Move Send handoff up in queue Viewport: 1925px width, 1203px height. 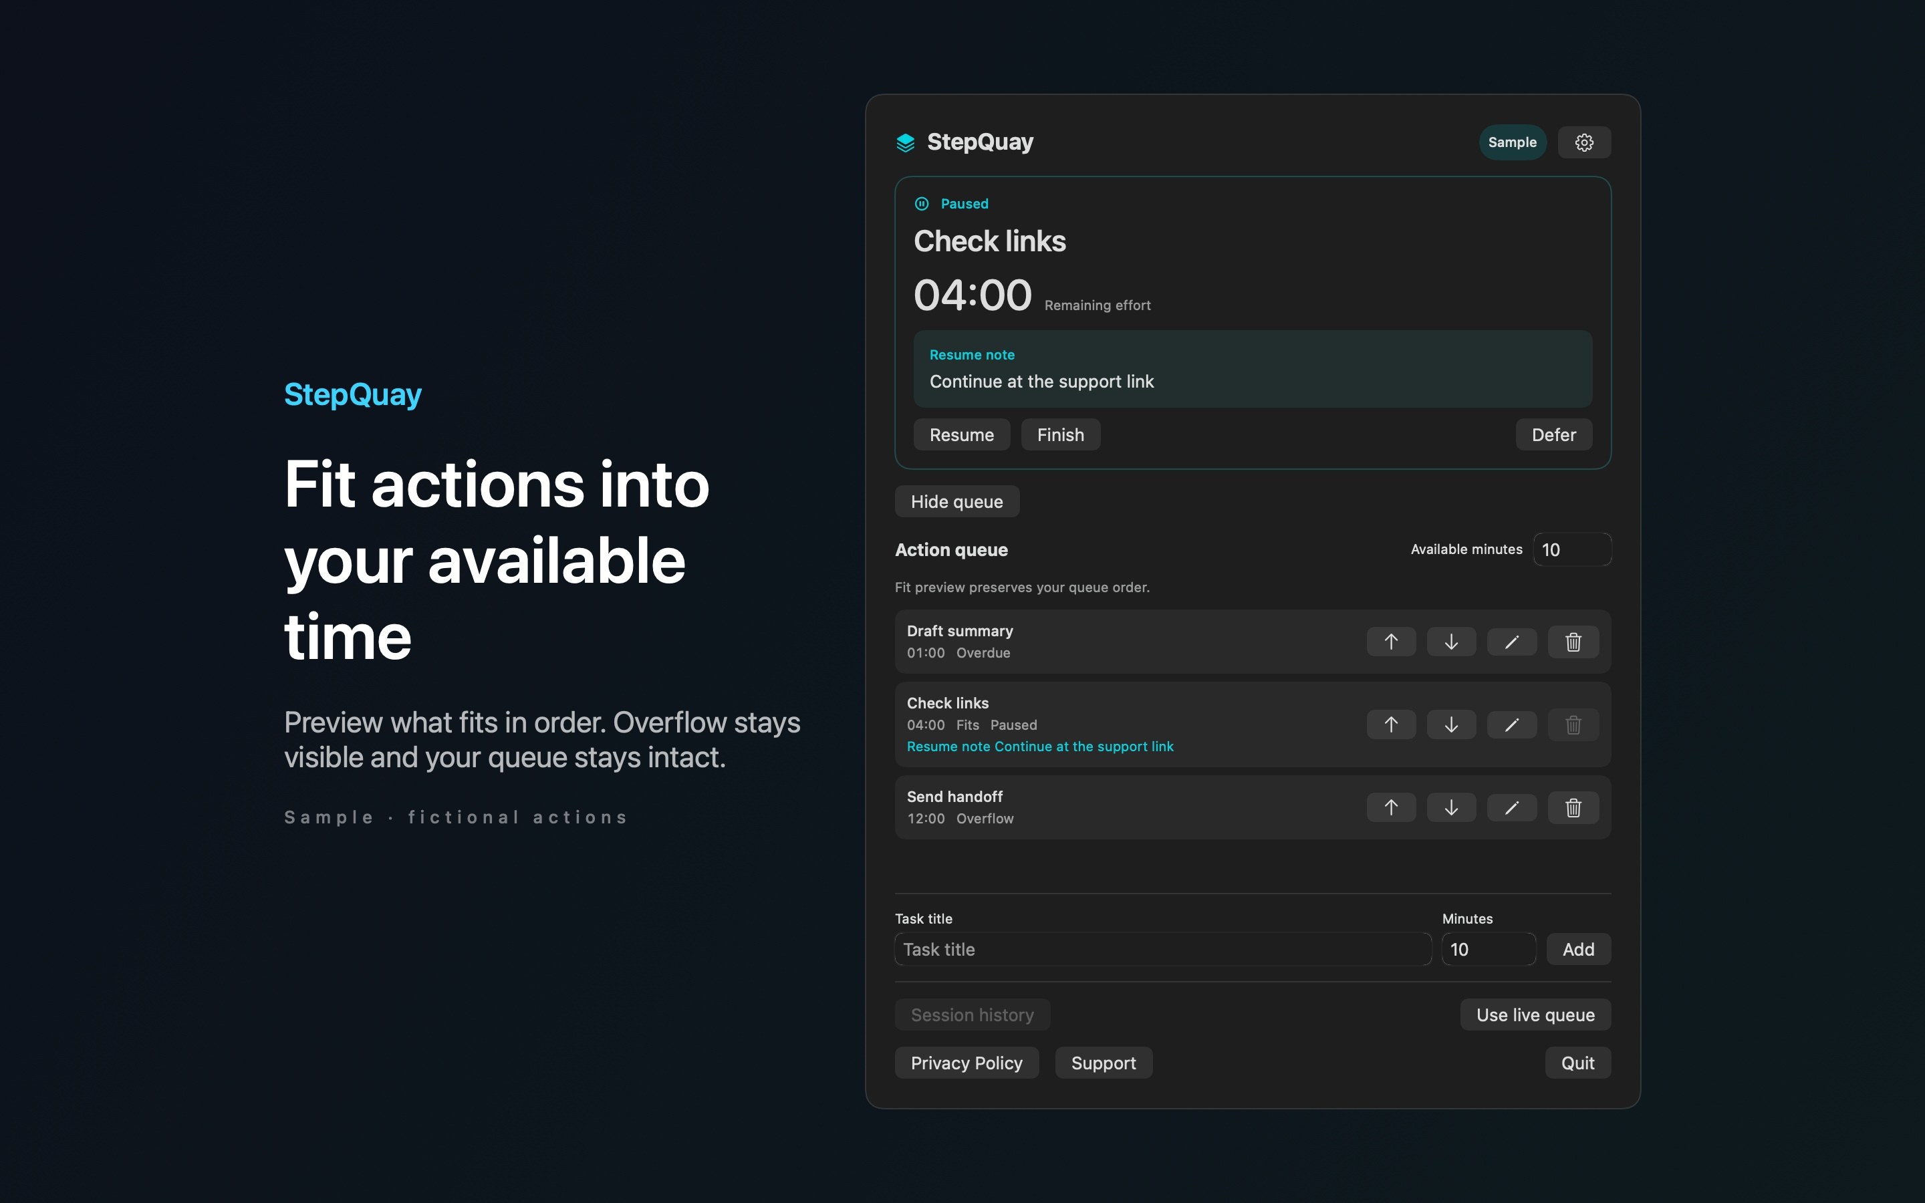pyautogui.click(x=1390, y=807)
